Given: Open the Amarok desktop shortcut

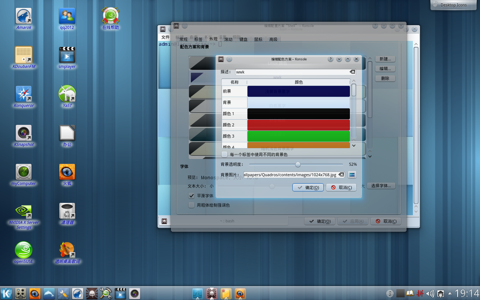Looking at the screenshot, I should click(24, 18).
